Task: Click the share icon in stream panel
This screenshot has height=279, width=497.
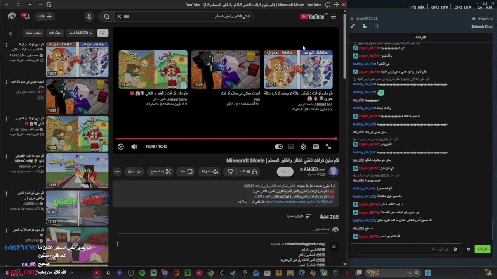Action: (377, 26)
